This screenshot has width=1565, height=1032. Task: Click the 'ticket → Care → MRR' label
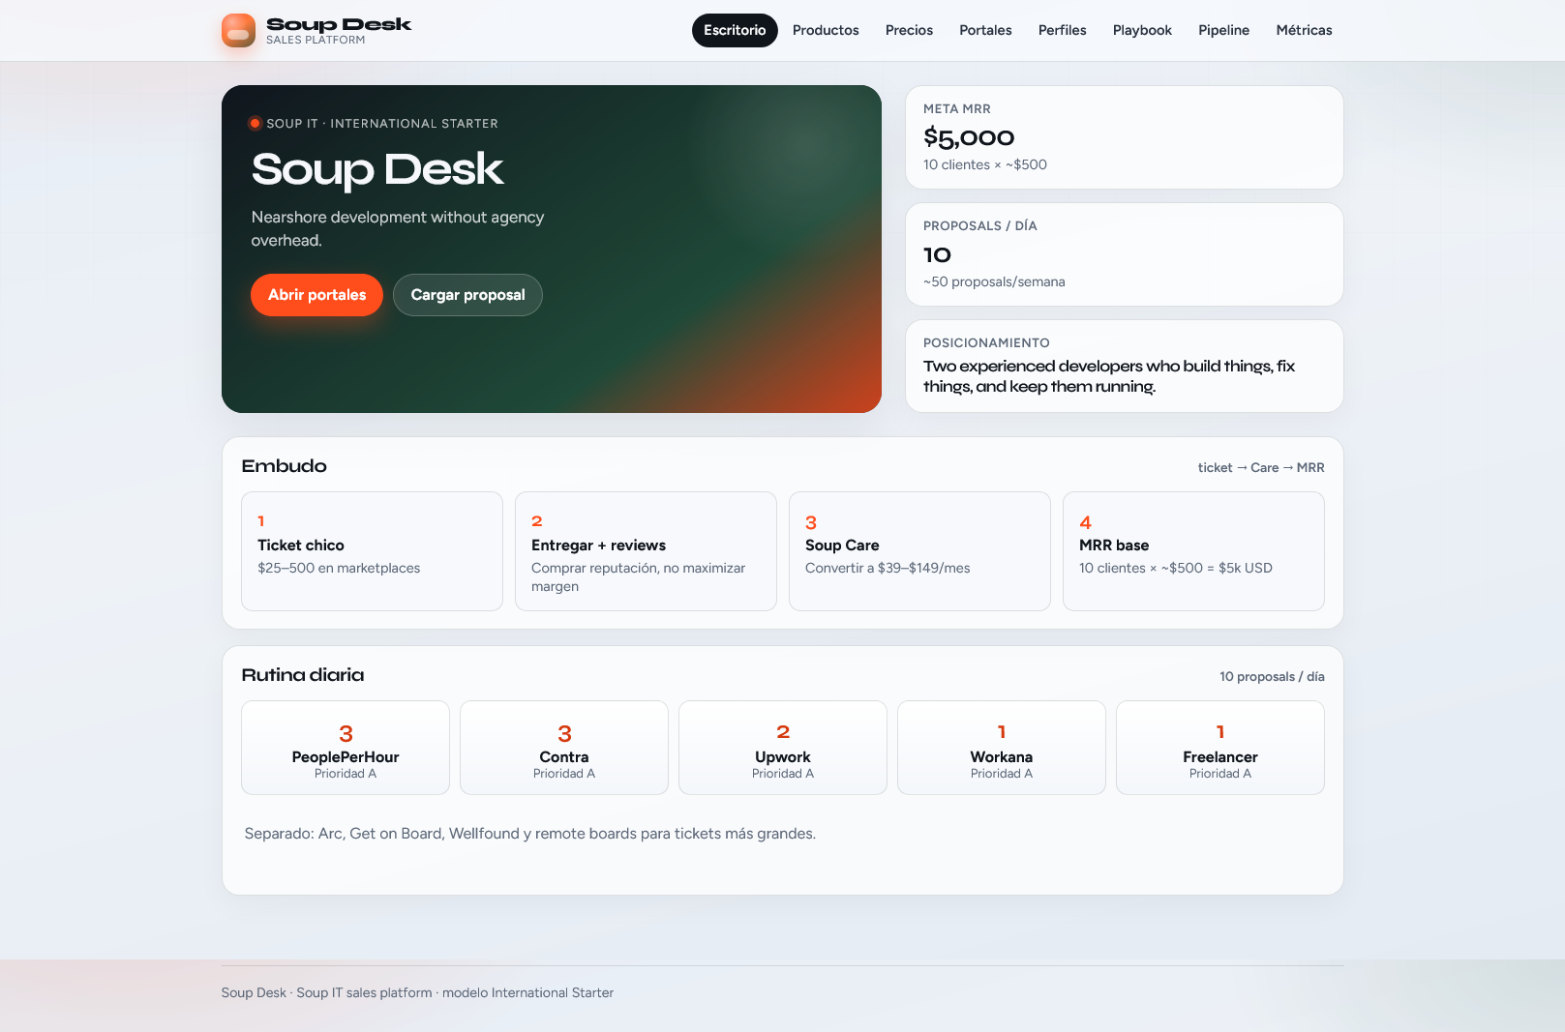(x=1261, y=467)
